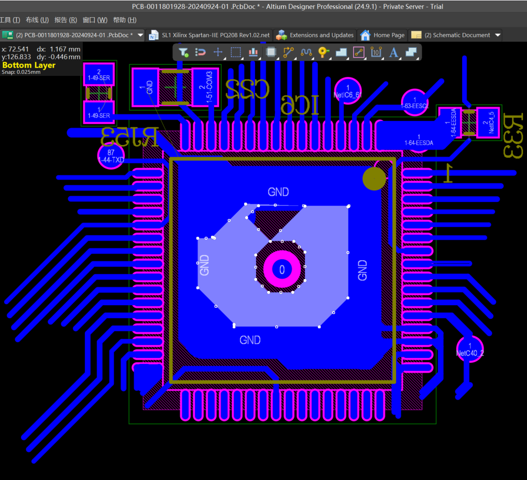Expand the PcbDoc tab dropdown arrow
The image size is (527, 480).
(x=140, y=35)
